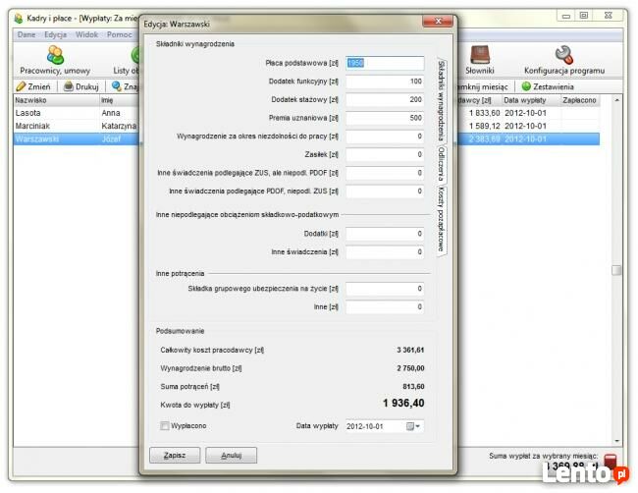Open Pracownicy, umowy icon

click(55, 55)
